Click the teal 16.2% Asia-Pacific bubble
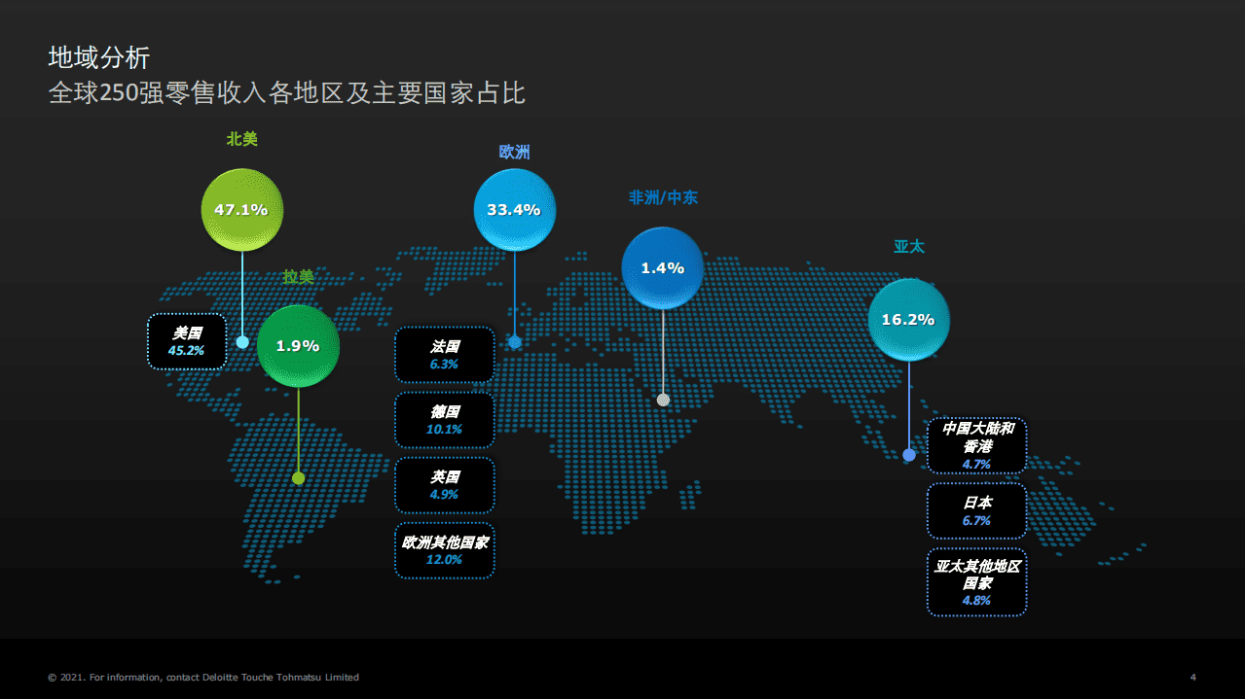 tap(907, 320)
